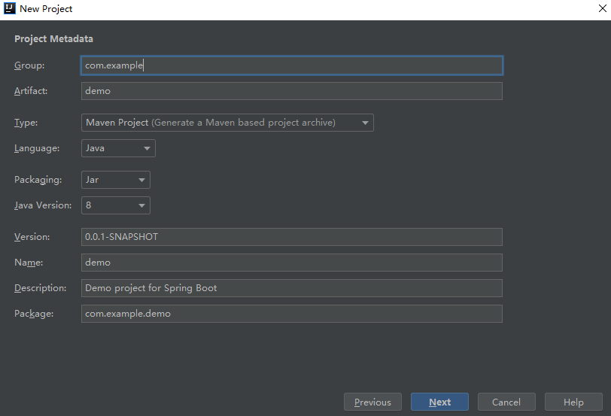This screenshot has height=416, width=611.
Task: Go back with the Previous button
Action: 372,402
